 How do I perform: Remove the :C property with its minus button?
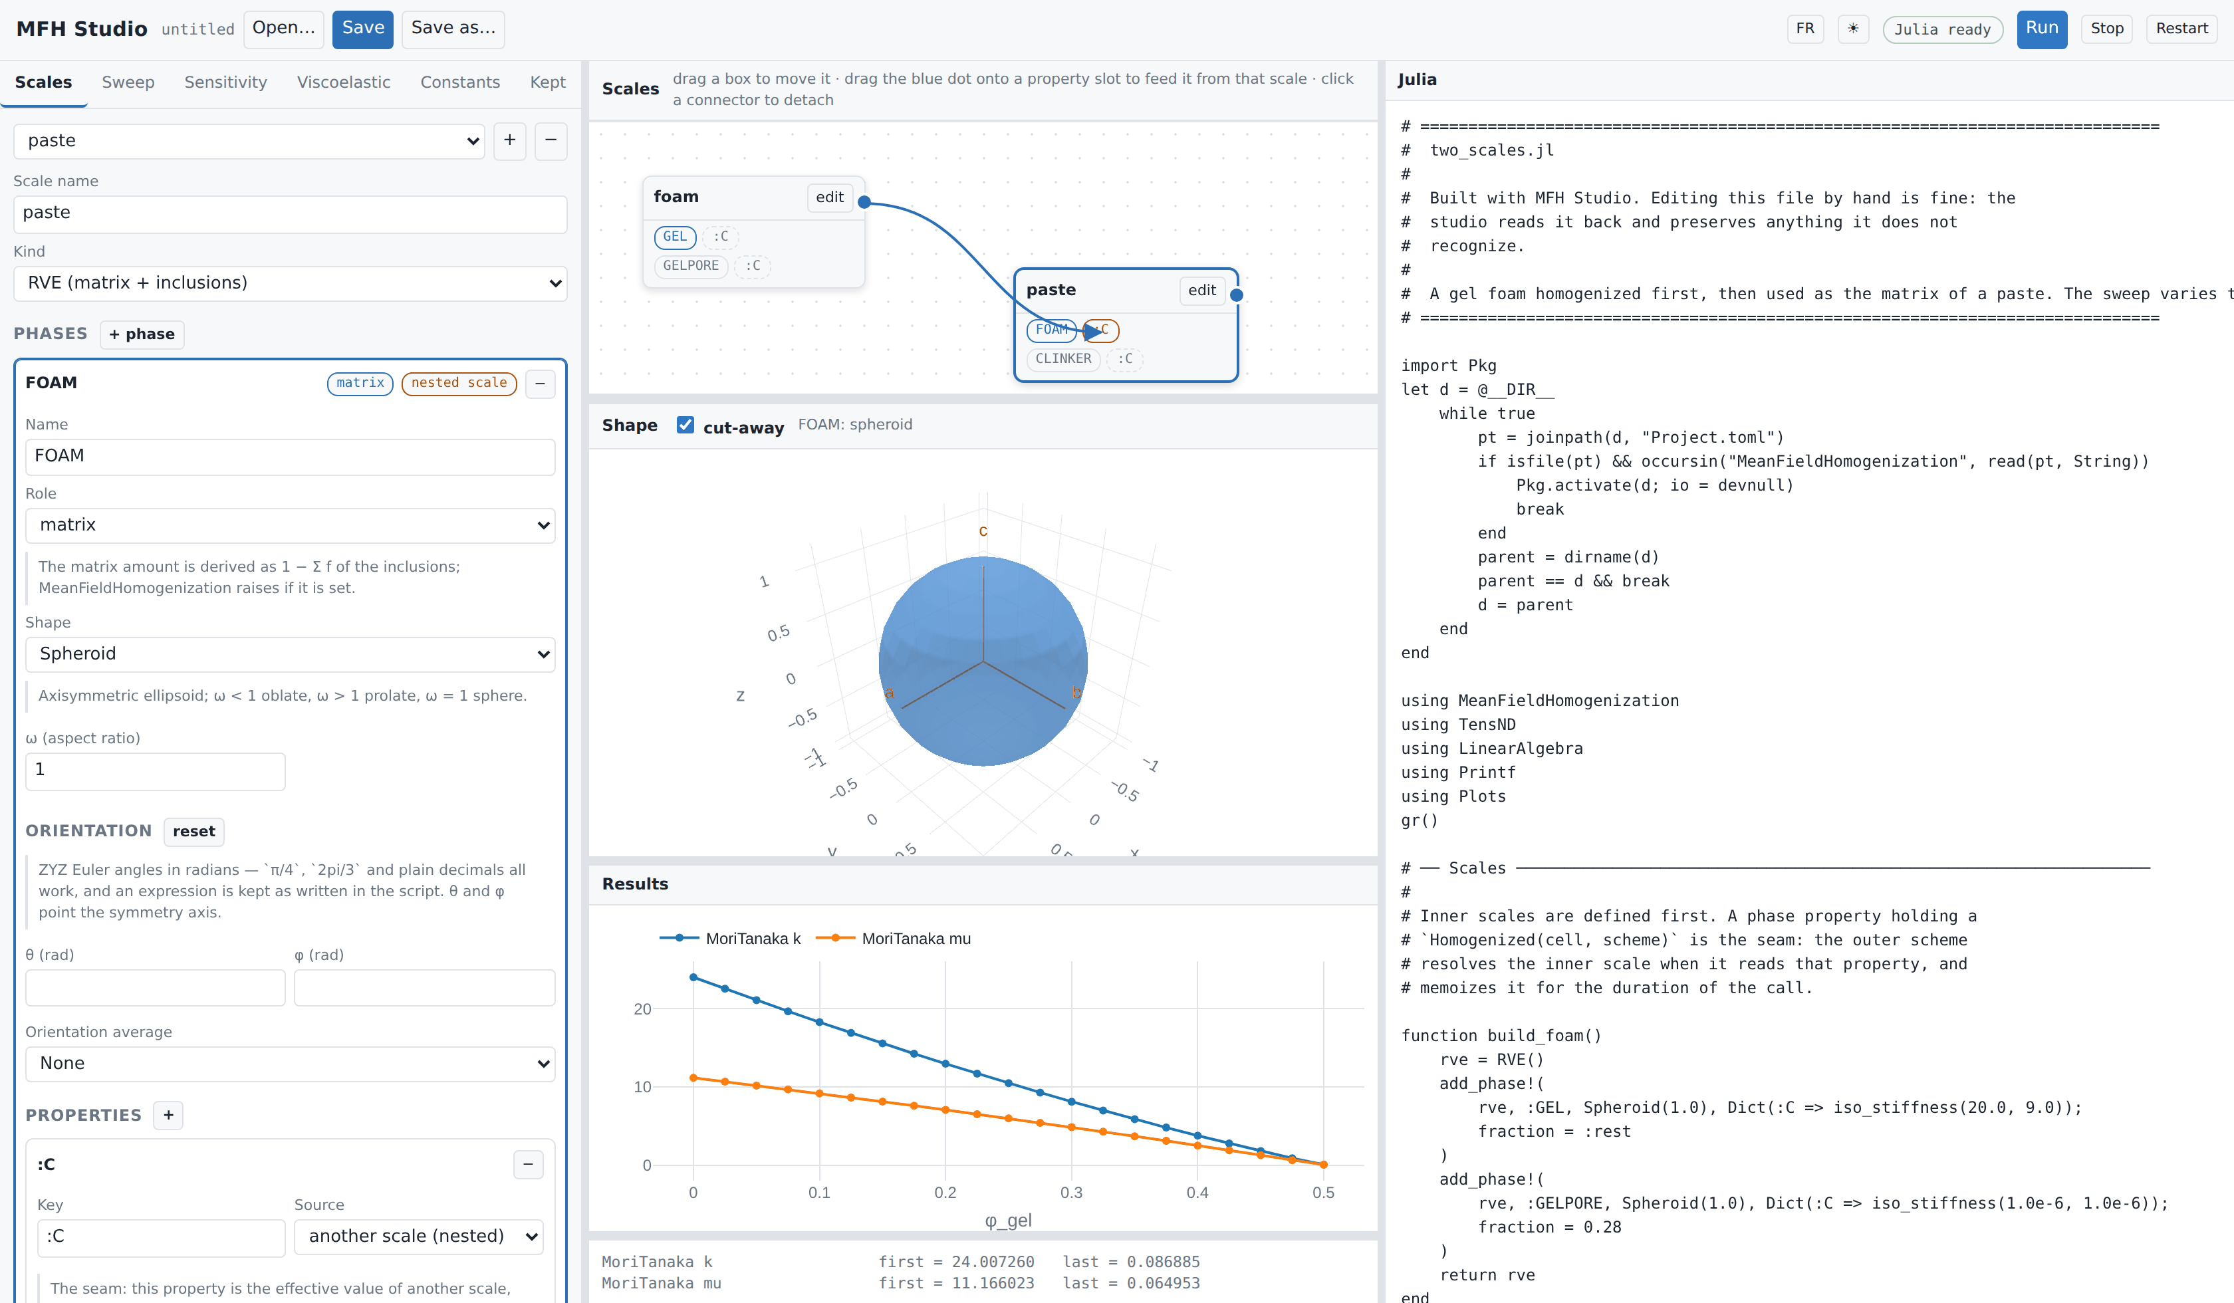[x=529, y=1165]
